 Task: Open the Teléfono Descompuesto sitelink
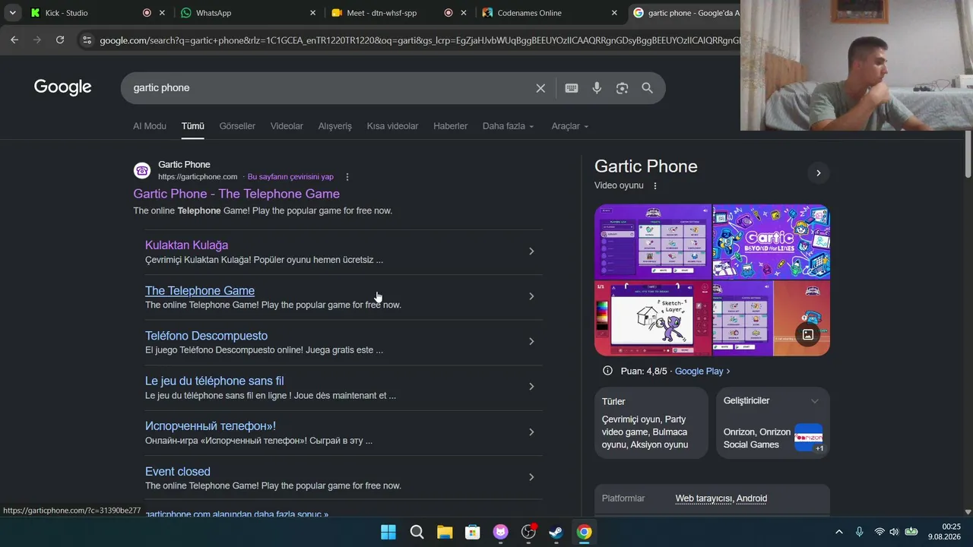(206, 336)
